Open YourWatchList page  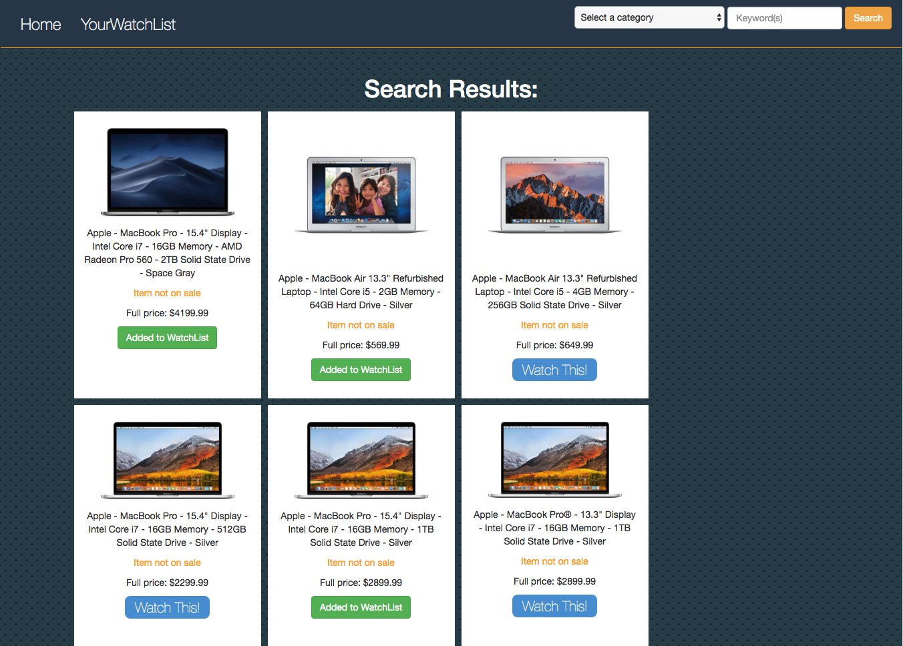[x=128, y=25]
